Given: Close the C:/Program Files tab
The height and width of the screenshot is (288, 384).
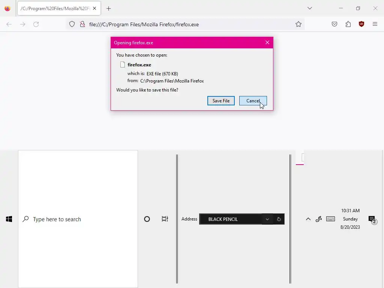Looking at the screenshot, I should point(94,8).
